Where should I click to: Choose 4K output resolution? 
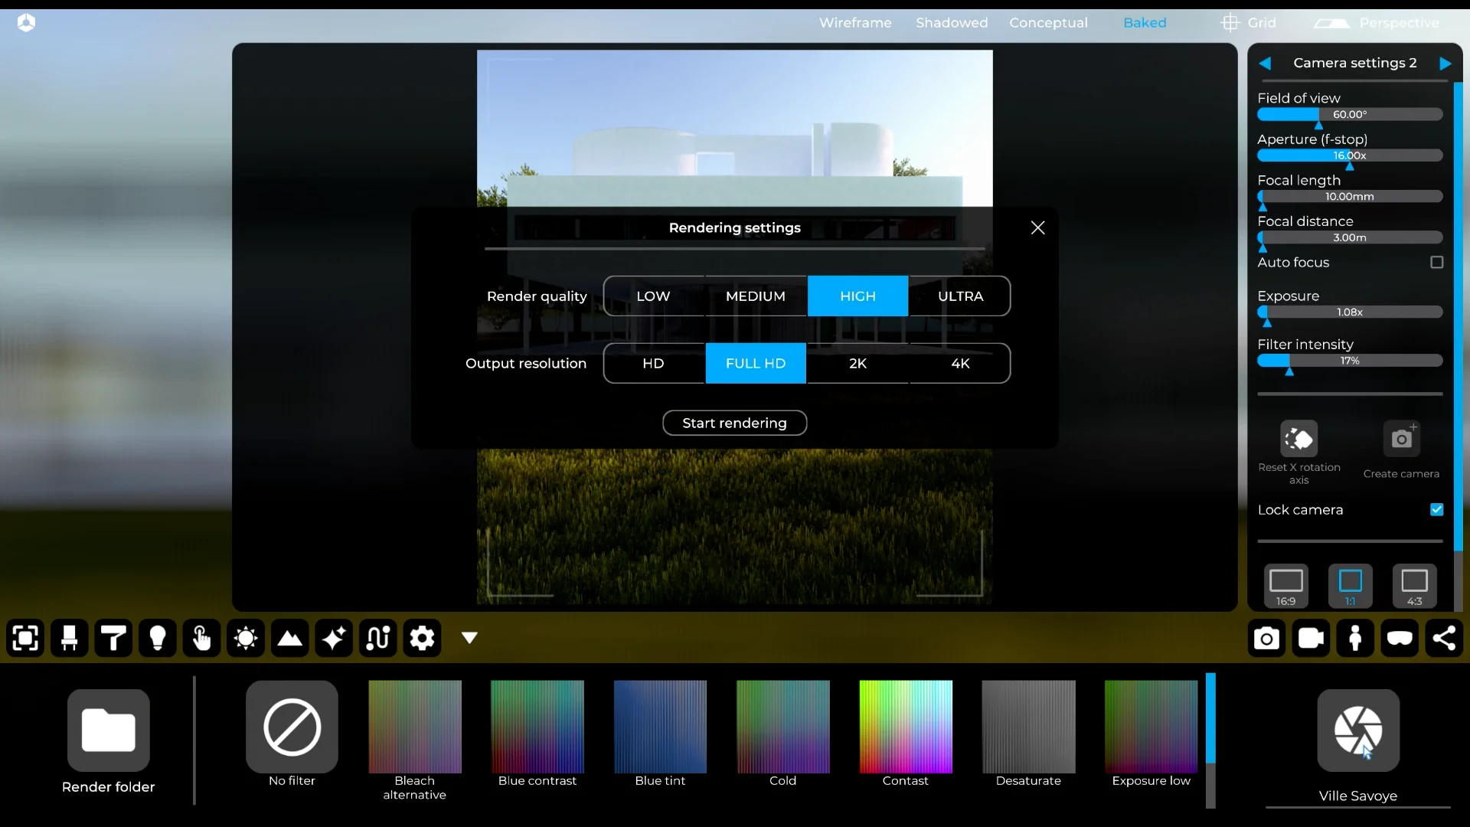coord(960,364)
